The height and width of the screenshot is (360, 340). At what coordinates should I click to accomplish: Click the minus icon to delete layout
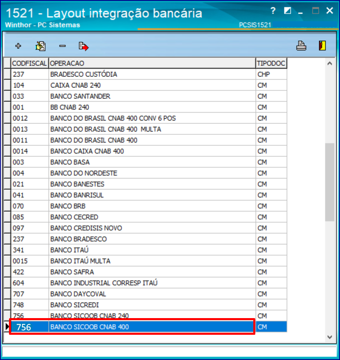coord(62,46)
